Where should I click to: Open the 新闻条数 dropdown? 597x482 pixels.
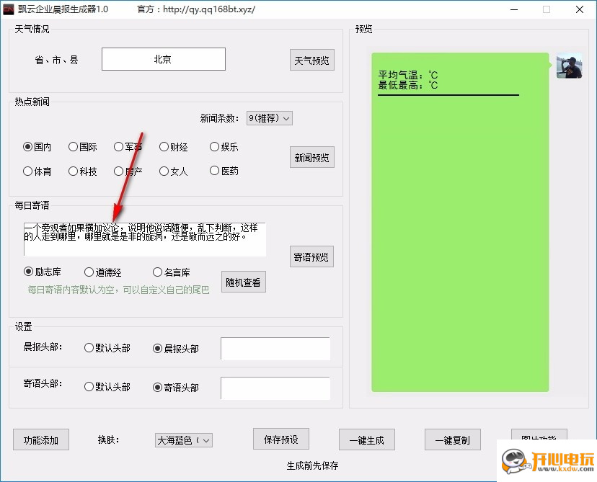click(270, 118)
